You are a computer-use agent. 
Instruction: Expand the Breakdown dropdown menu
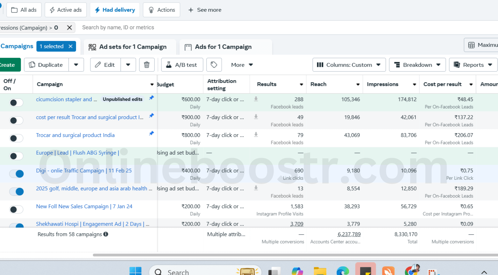pos(417,65)
